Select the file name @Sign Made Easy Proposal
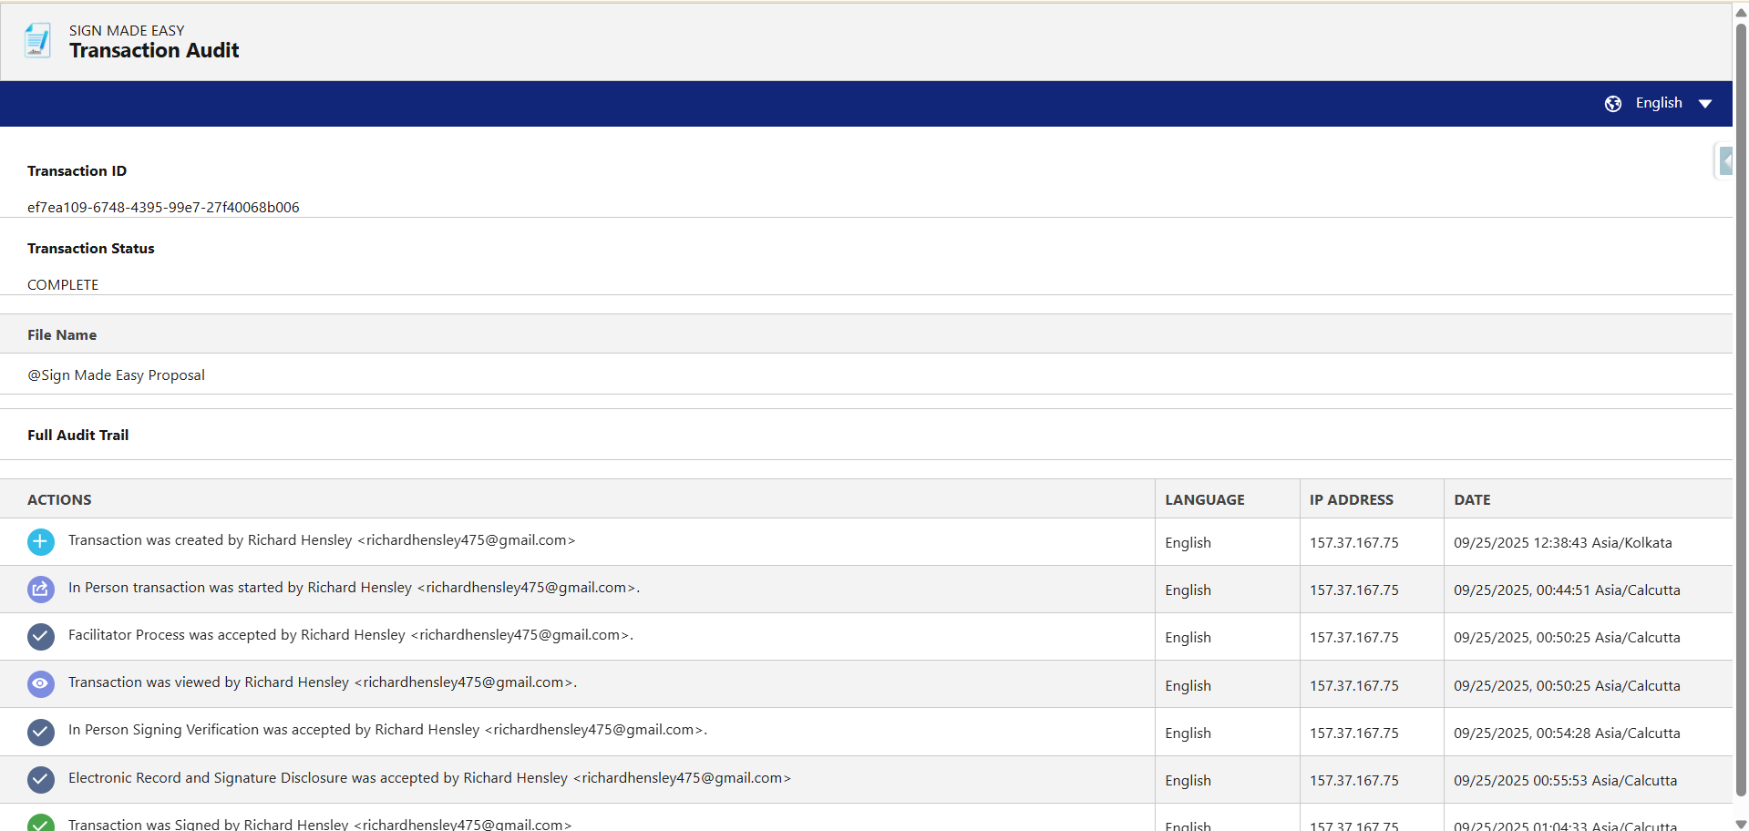Viewport: 1749px width, 831px height. [x=116, y=375]
